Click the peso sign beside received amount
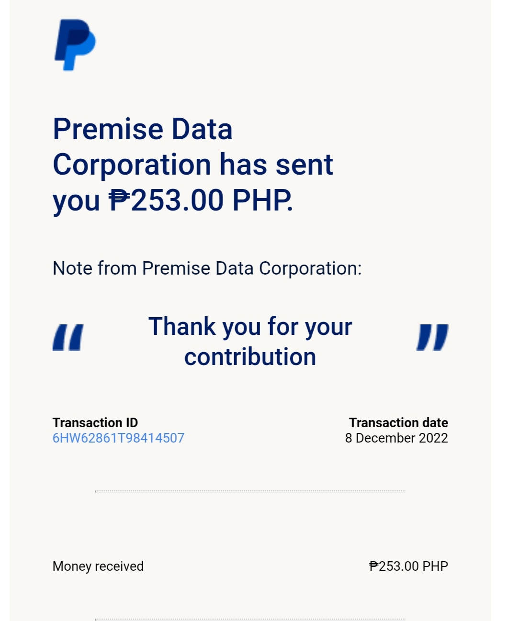Screen dimensions: 508x621 click(374, 566)
